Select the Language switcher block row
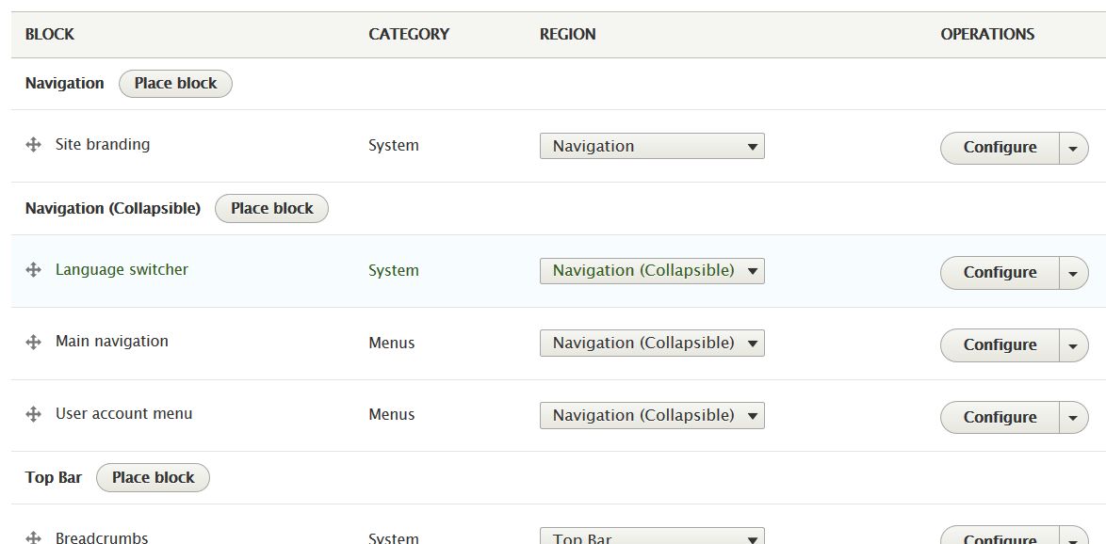 [122, 270]
